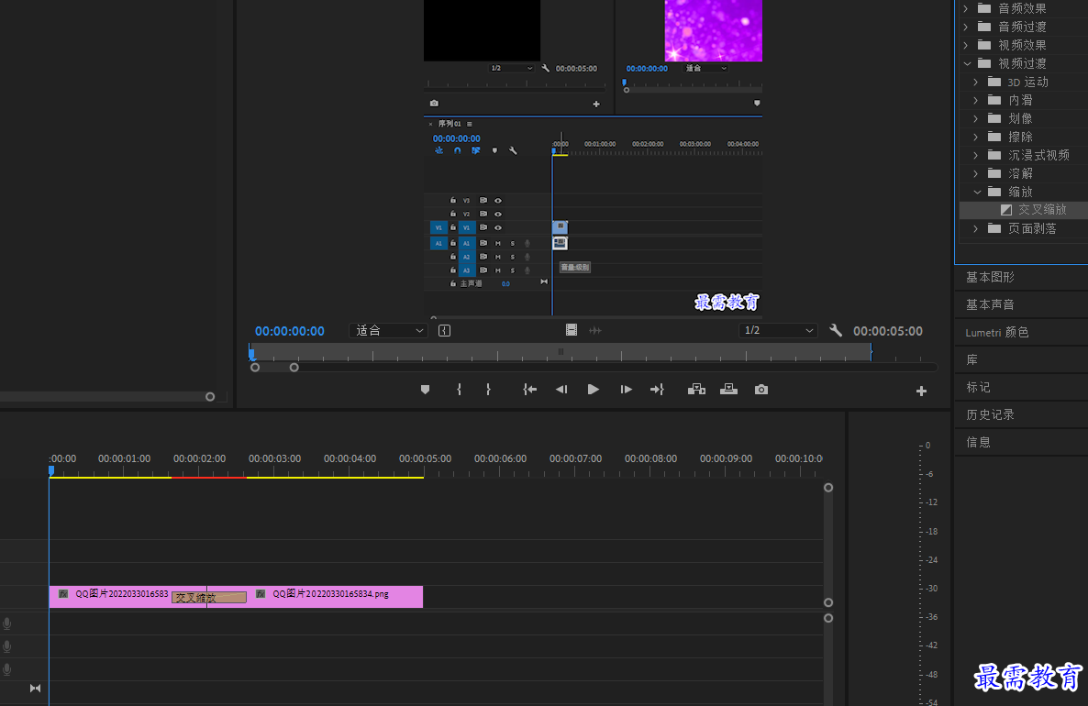1088x706 pixels.
Task: Go to In point in Program monitor
Action: pyautogui.click(x=529, y=390)
